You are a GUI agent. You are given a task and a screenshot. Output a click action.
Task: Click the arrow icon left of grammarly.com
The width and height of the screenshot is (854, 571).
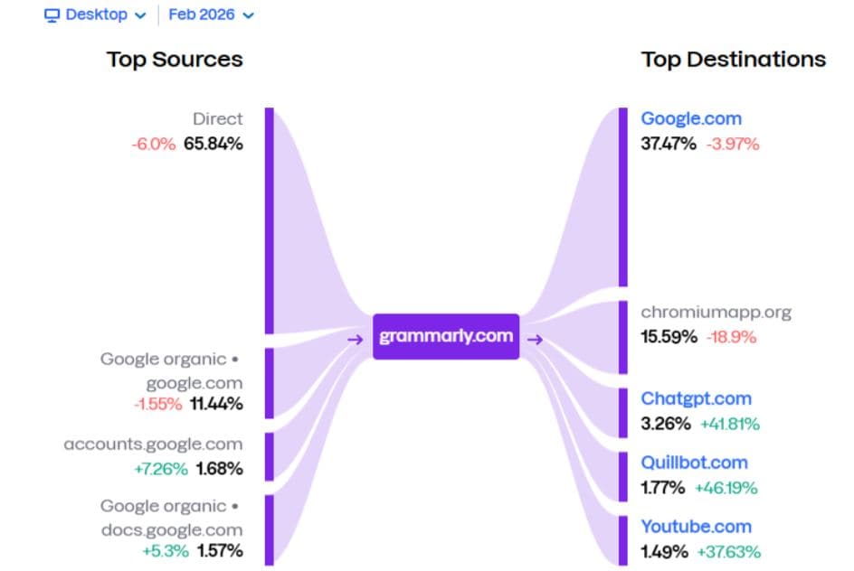[355, 341]
